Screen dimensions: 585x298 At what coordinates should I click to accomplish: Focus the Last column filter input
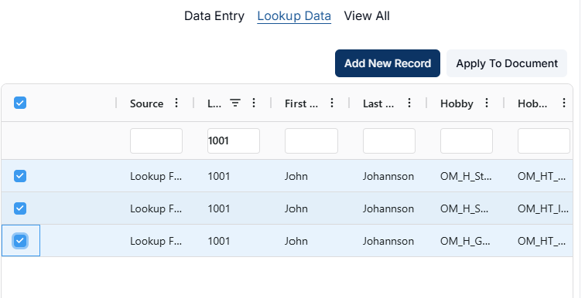tap(389, 141)
